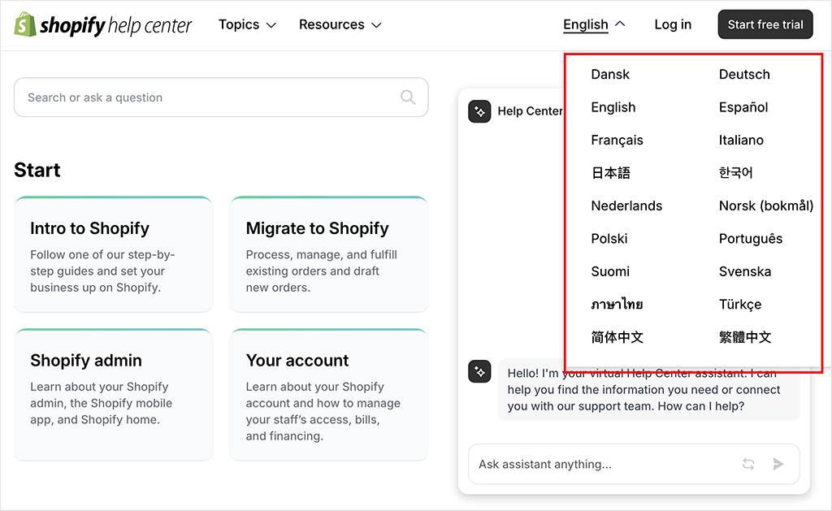Select 日本語 language option
Viewport: 832px width, 511px height.
(611, 173)
